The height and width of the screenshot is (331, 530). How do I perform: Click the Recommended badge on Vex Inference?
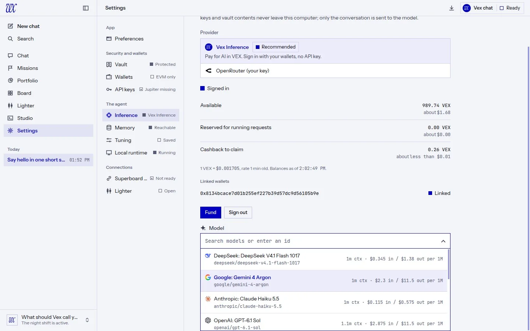tap(276, 47)
